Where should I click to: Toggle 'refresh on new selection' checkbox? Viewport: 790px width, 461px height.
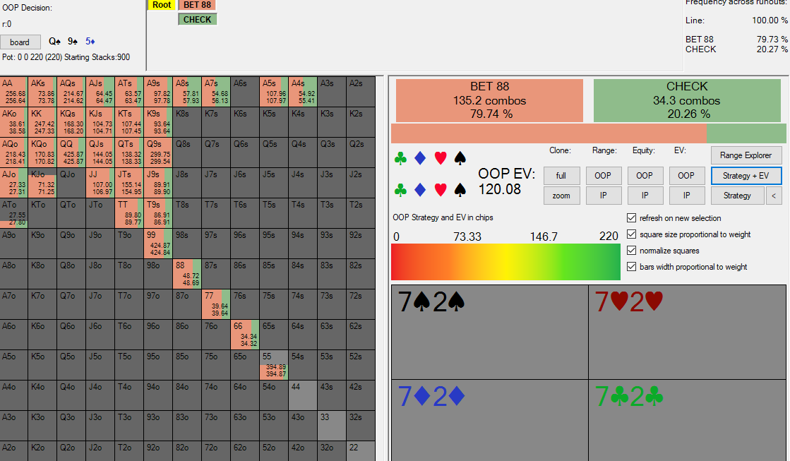pos(631,218)
